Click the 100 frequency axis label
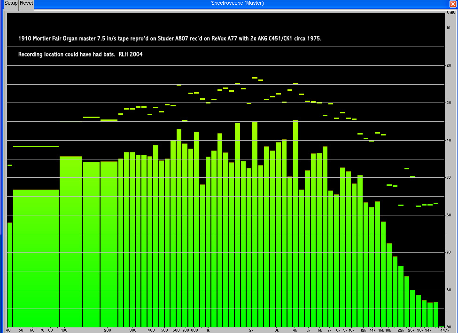The height and width of the screenshot is (333, 458). point(64,330)
